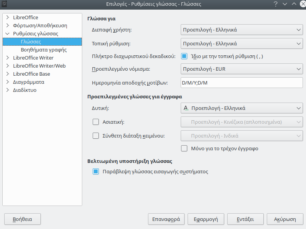The height and width of the screenshot is (229, 306).
Task: Enable the Ασιατική languages checkbox
Action: click(x=96, y=122)
